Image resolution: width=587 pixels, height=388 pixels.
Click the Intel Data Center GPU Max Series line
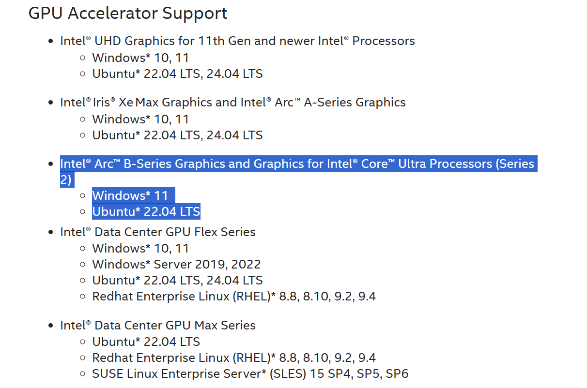158,325
